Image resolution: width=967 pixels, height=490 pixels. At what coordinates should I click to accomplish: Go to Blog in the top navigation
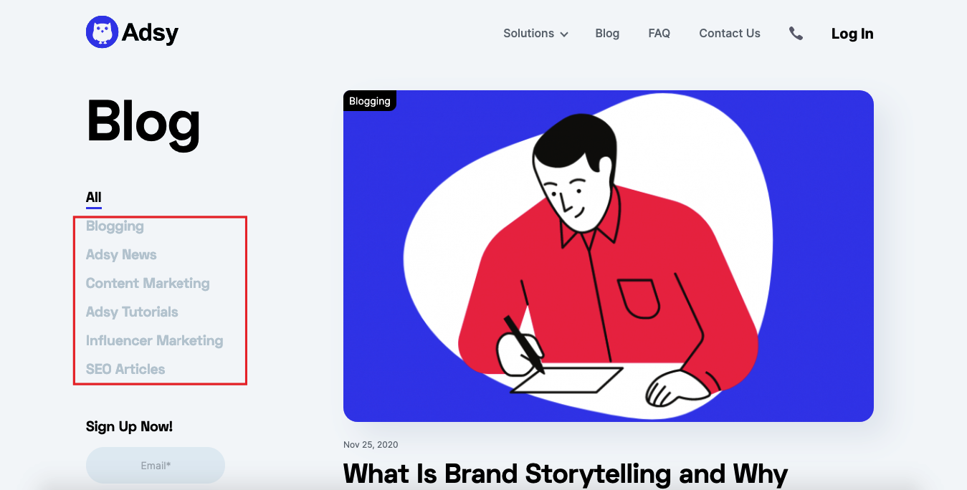coord(607,33)
